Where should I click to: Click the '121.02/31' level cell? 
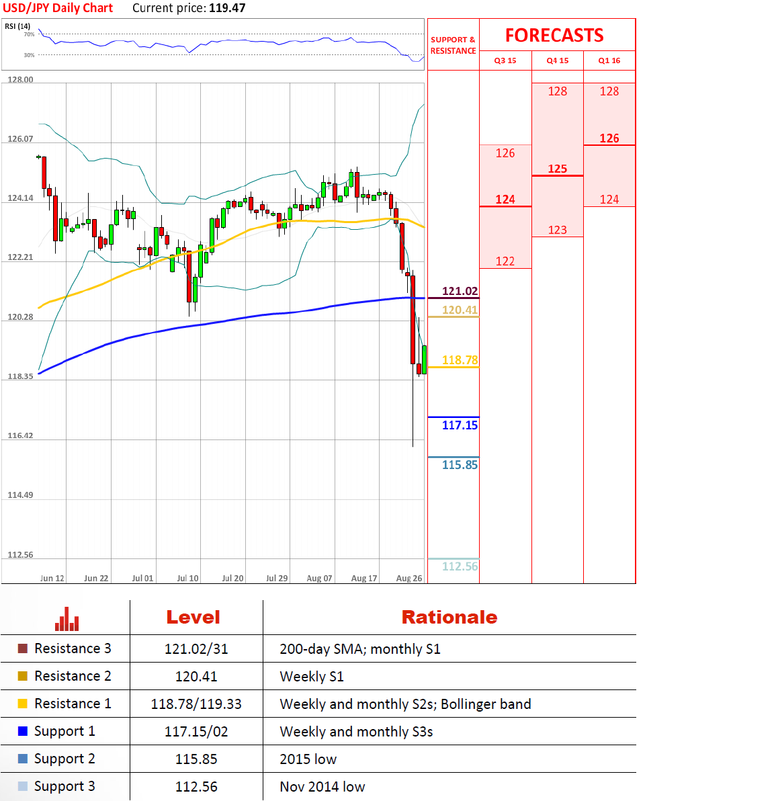(196, 648)
